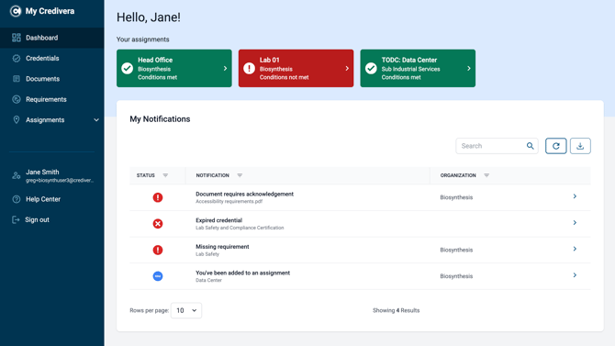Open the Organization column filter

(486, 175)
